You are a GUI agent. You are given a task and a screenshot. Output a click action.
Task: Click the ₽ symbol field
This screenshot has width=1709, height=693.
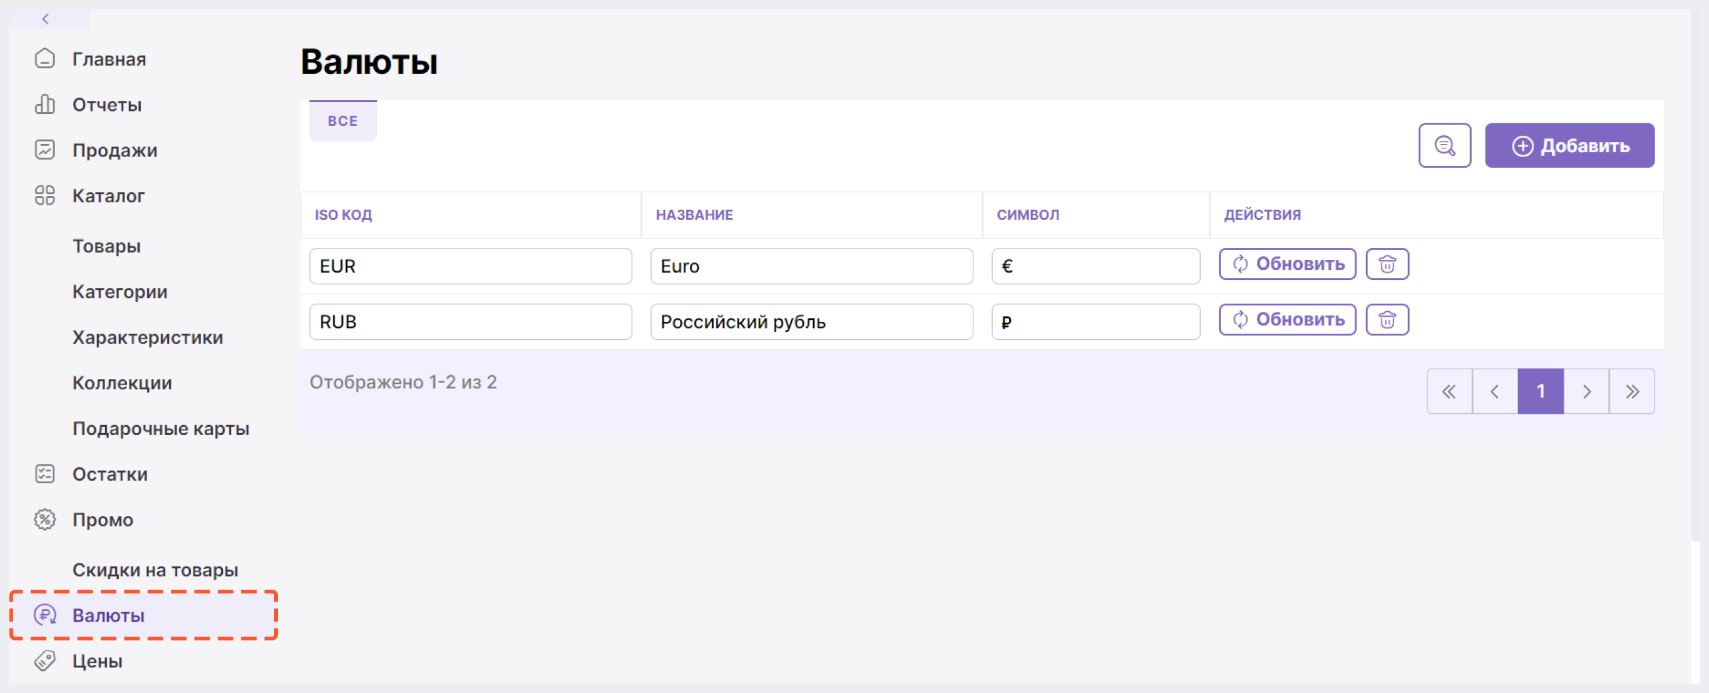pyautogui.click(x=1096, y=322)
